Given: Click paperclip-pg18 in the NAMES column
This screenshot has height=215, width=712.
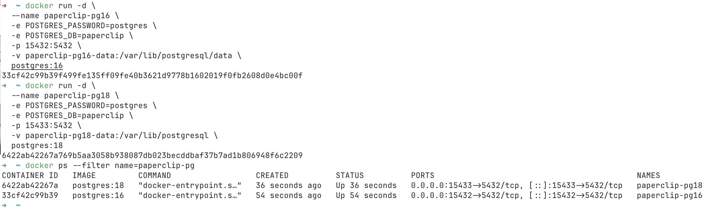Looking at the screenshot, I should [x=670, y=186].
